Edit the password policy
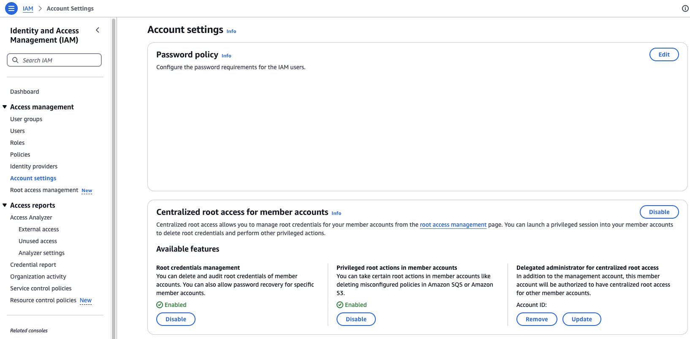 click(664, 54)
